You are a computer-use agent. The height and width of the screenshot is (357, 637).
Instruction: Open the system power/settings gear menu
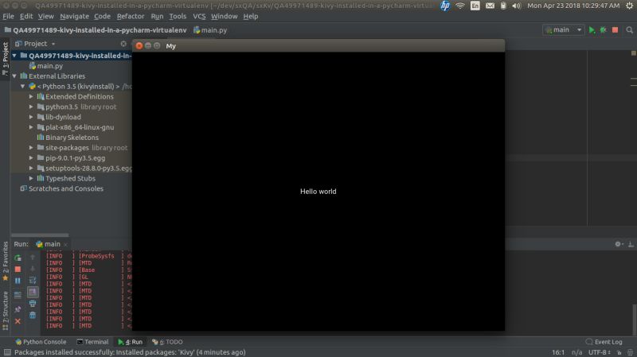tap(629, 6)
